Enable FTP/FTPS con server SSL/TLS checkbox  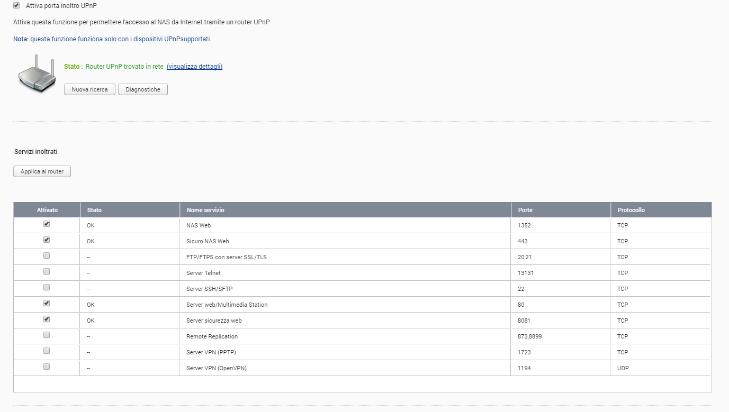click(x=47, y=256)
